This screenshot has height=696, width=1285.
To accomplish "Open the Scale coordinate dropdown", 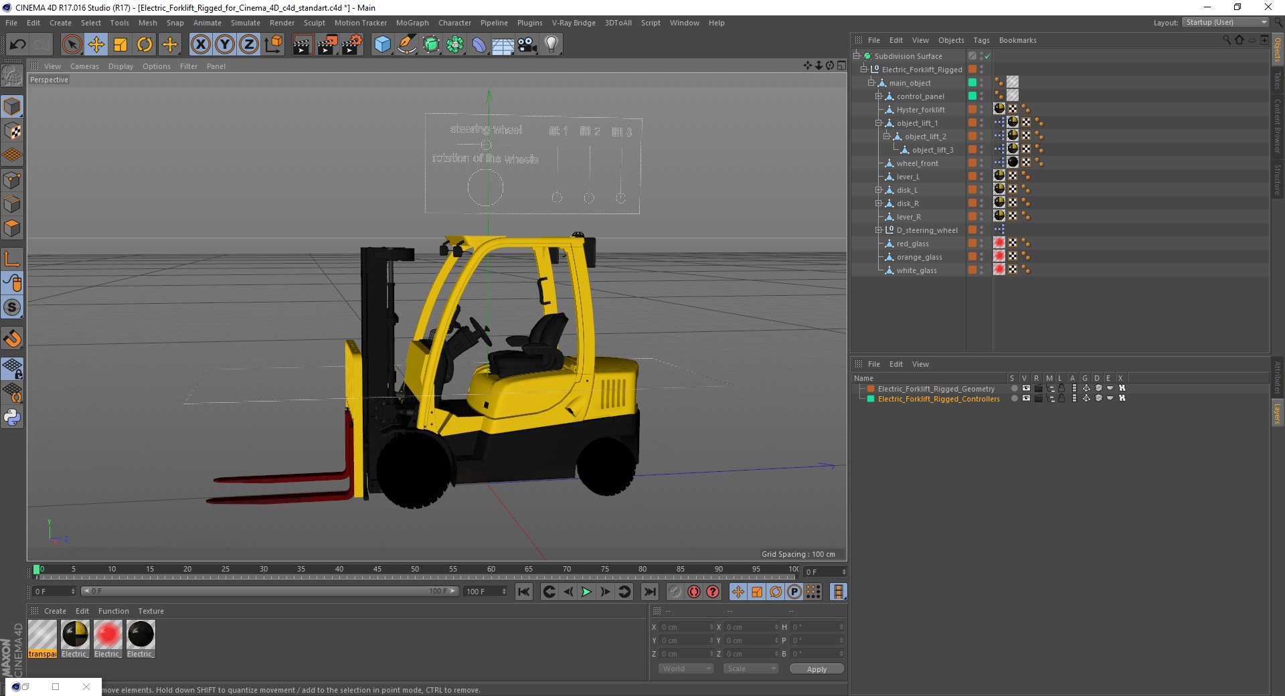I will pyautogui.click(x=751, y=669).
